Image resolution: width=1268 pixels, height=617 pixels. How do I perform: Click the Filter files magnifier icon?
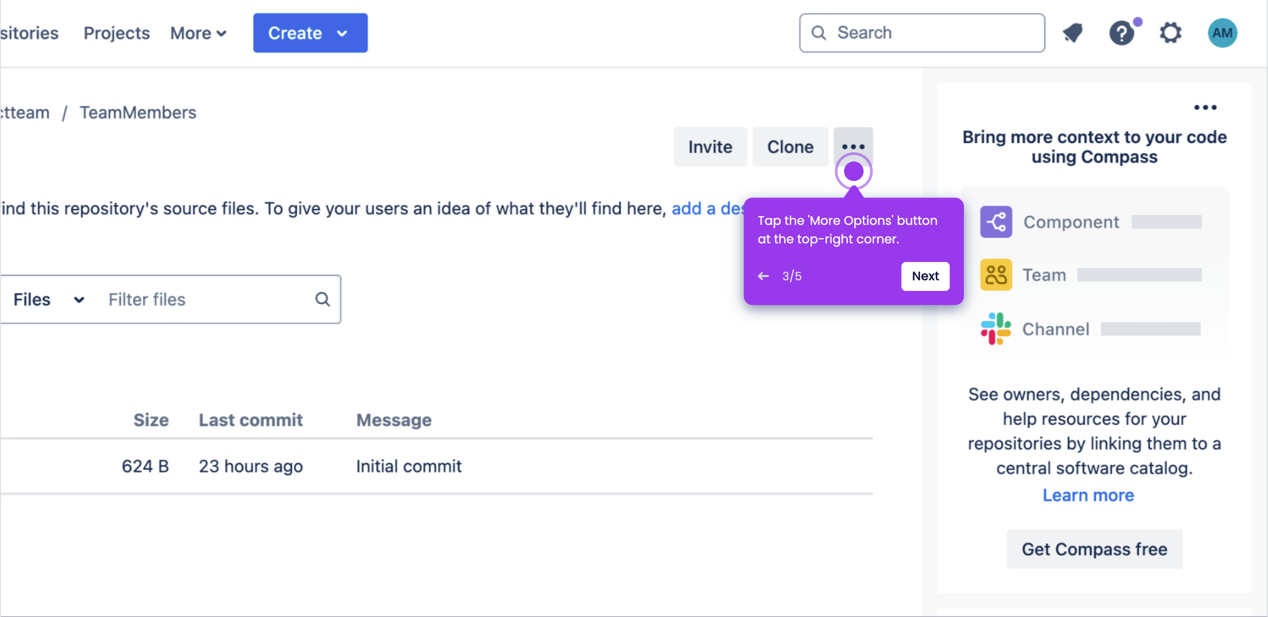point(322,299)
